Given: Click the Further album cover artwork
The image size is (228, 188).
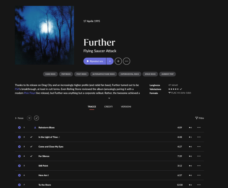Looking at the screenshot, I should tap(44, 35).
